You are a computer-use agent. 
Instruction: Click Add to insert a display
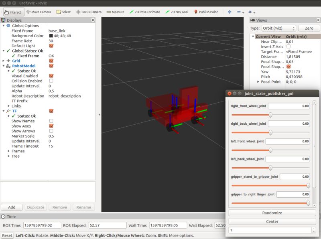(12, 207)
